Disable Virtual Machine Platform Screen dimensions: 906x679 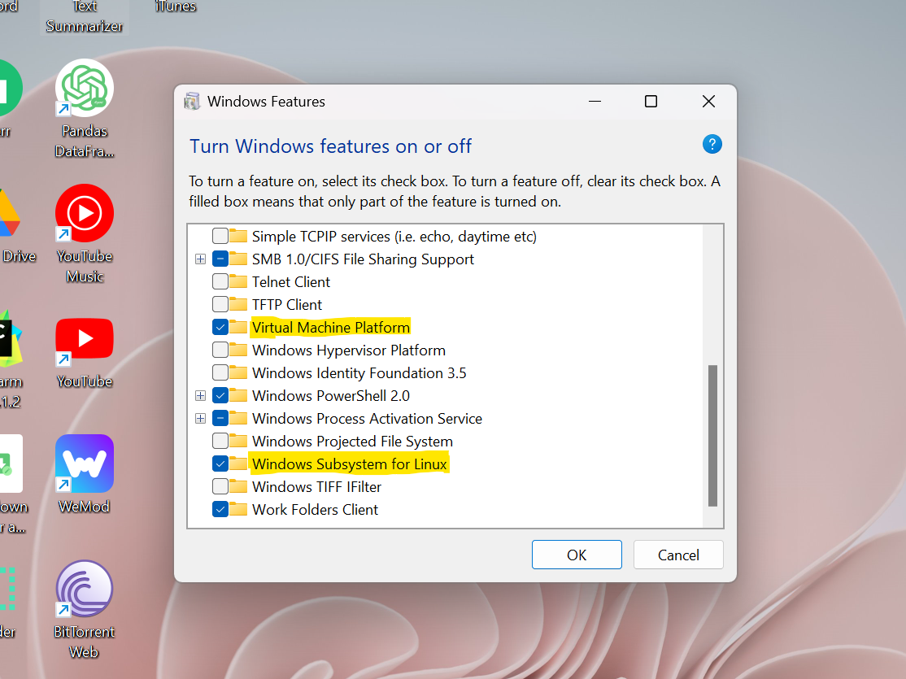pos(220,327)
